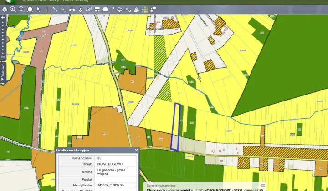
Task: Click the printer icon to print map
Action: point(72,9)
